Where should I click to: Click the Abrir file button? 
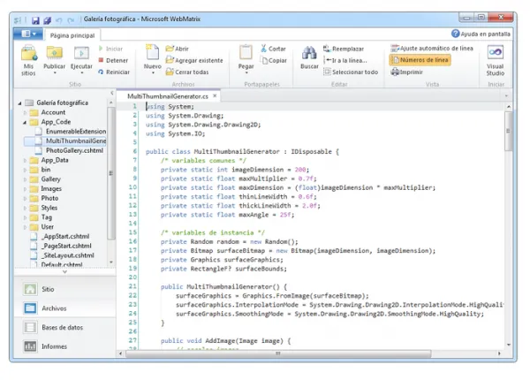(178, 49)
